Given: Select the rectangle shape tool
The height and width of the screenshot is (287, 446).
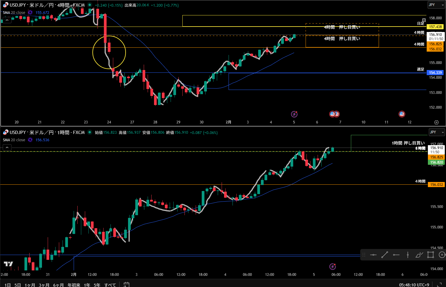Looking at the screenshot, I should [431, 255].
